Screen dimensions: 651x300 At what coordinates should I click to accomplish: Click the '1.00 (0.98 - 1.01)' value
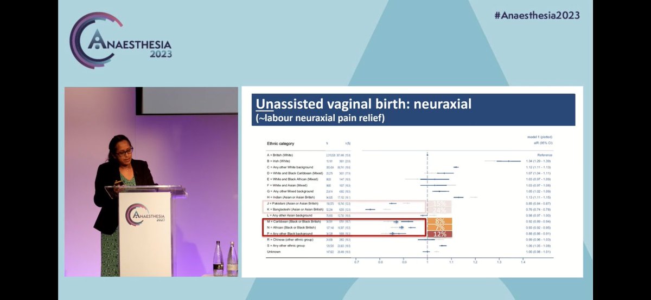point(539,252)
